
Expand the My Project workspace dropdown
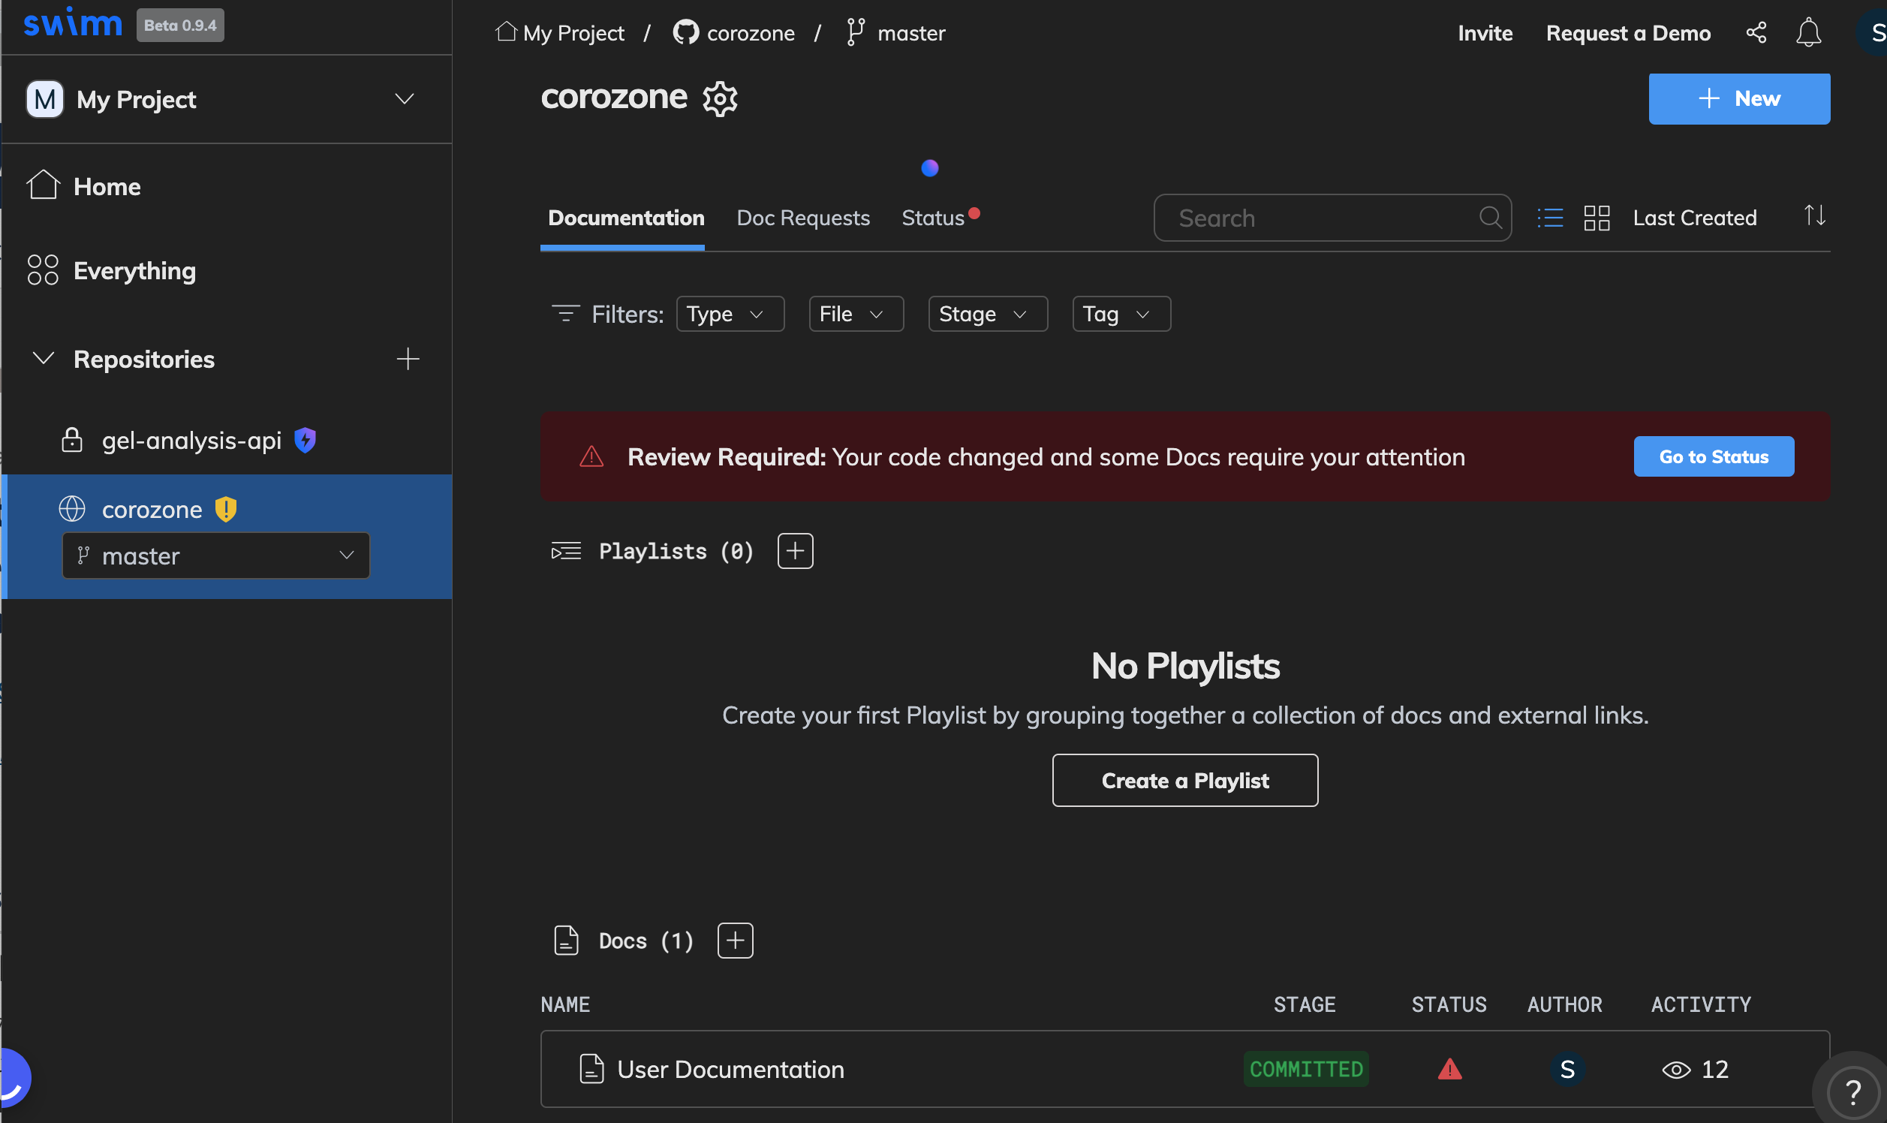pyautogui.click(x=404, y=99)
